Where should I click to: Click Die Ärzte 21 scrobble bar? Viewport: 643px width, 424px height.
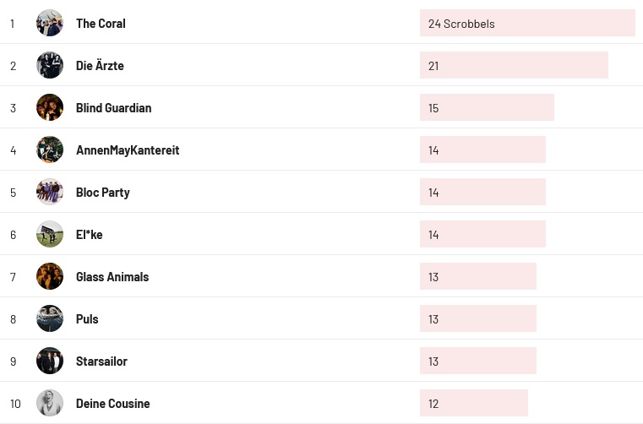[514, 66]
